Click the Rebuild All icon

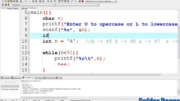click(68, 1)
